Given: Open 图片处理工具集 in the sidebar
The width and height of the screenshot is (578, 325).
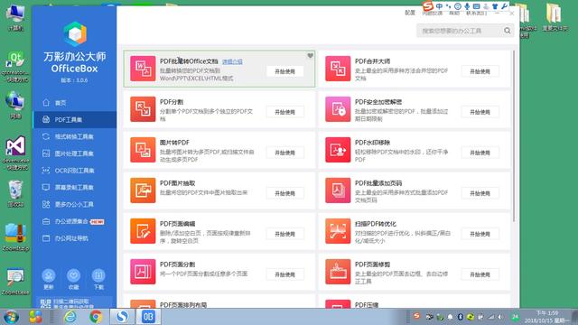Looking at the screenshot, I should (74, 153).
